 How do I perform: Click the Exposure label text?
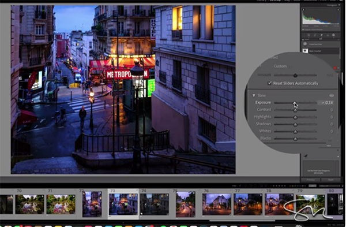click(x=263, y=103)
